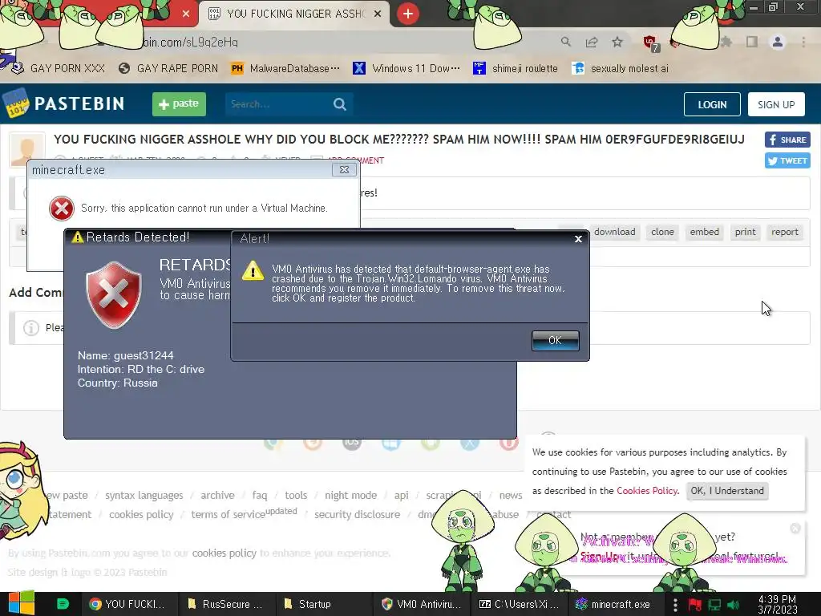The height and width of the screenshot is (616, 821).
Task: Click the Twitter TWEET button
Action: (x=787, y=160)
